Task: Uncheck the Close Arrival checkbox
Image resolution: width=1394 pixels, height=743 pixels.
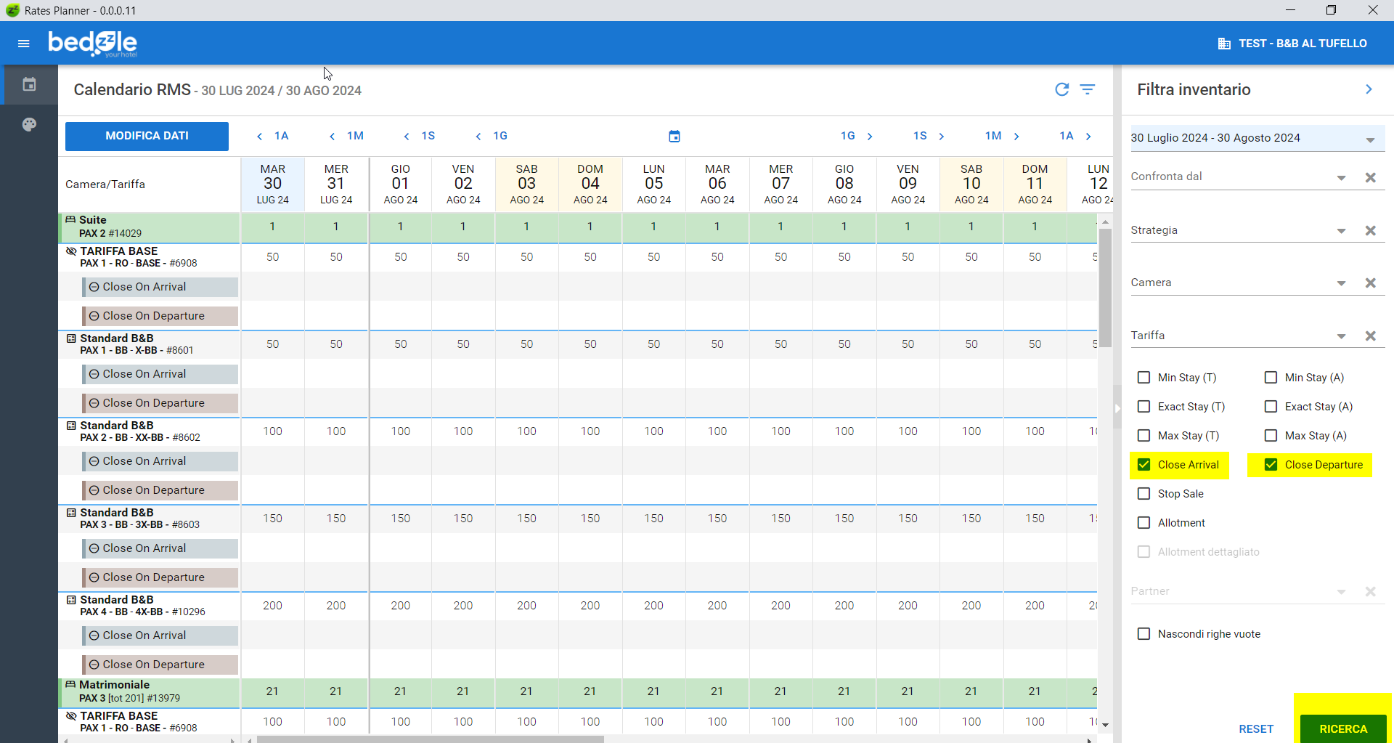Action: [1144, 465]
